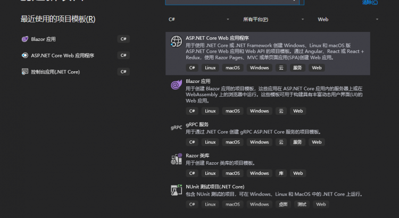The image size is (399, 218).
Task: Open the C# language filter dropdown
Action: [x=198, y=19]
